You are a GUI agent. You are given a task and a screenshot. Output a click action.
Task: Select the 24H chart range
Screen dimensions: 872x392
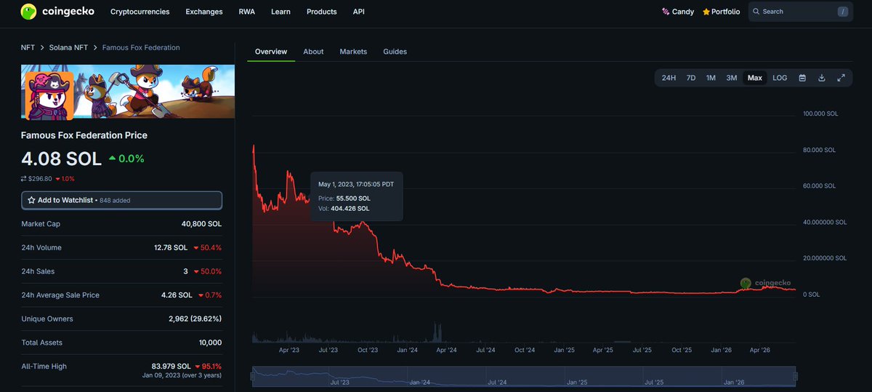(669, 78)
